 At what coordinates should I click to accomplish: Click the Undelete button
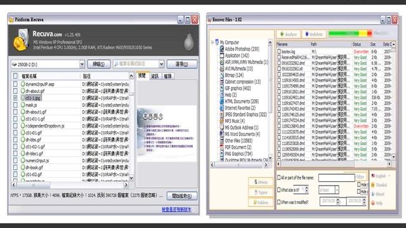tap(314, 34)
